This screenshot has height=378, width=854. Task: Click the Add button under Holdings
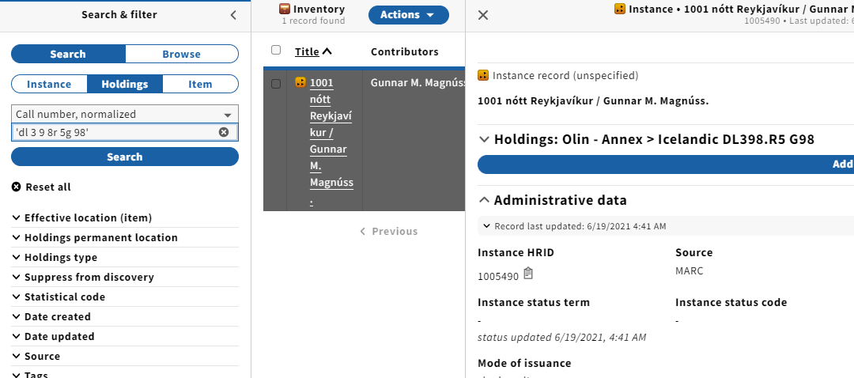[x=666, y=164]
